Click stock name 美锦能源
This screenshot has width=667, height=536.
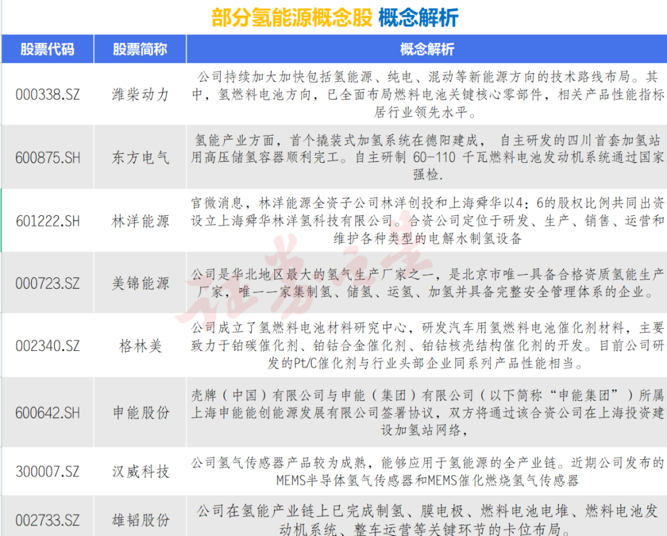pyautogui.click(x=140, y=283)
